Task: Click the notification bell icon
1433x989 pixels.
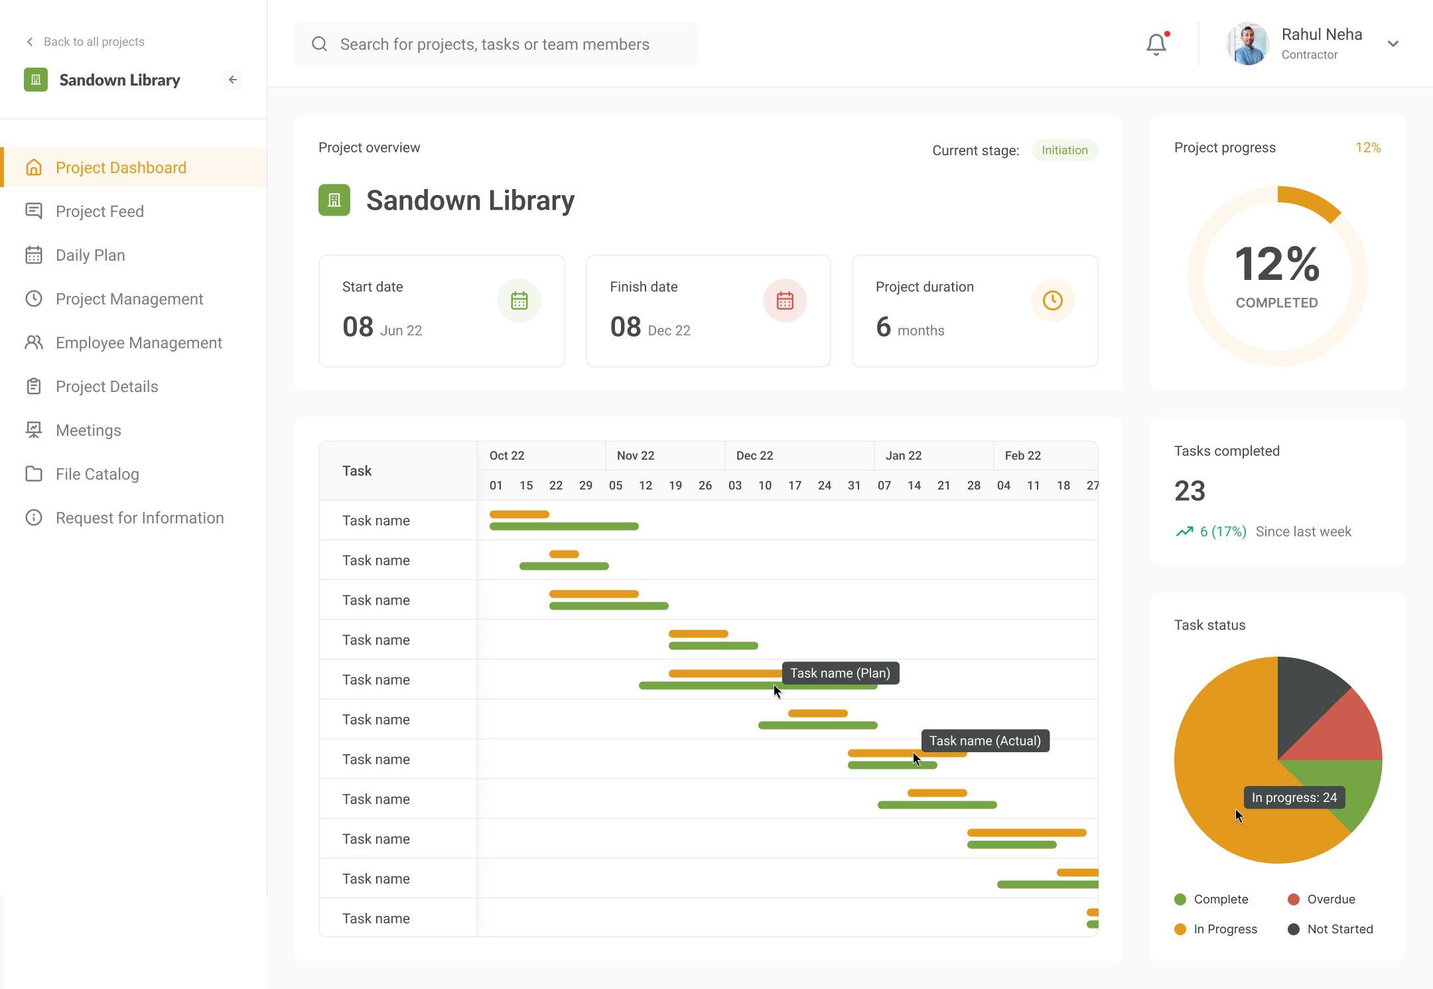Action: [1156, 44]
